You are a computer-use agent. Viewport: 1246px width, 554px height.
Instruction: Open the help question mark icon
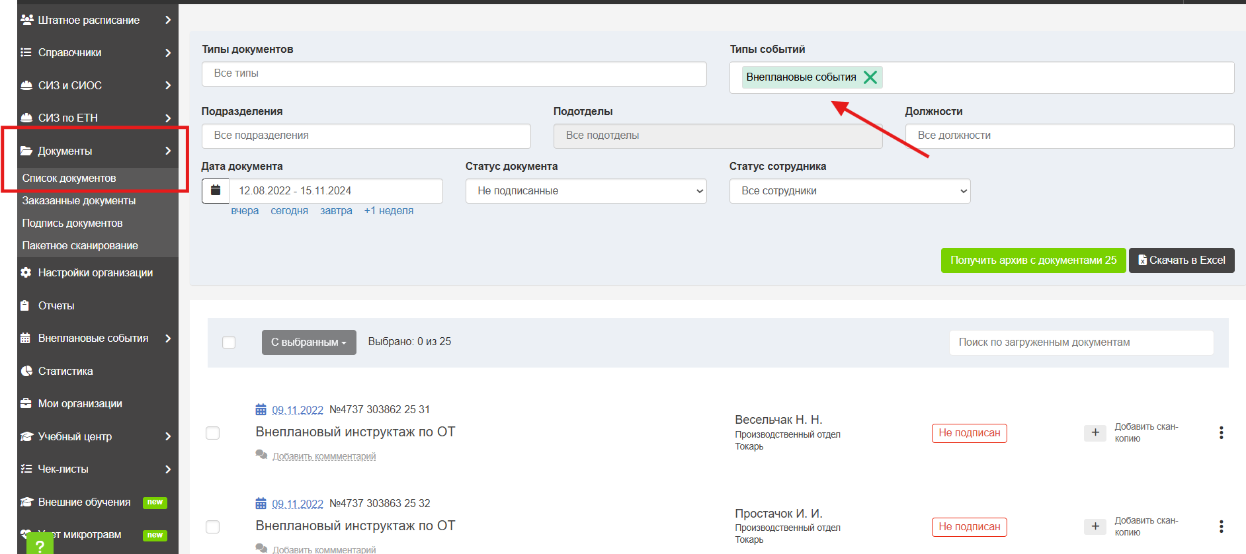40,545
